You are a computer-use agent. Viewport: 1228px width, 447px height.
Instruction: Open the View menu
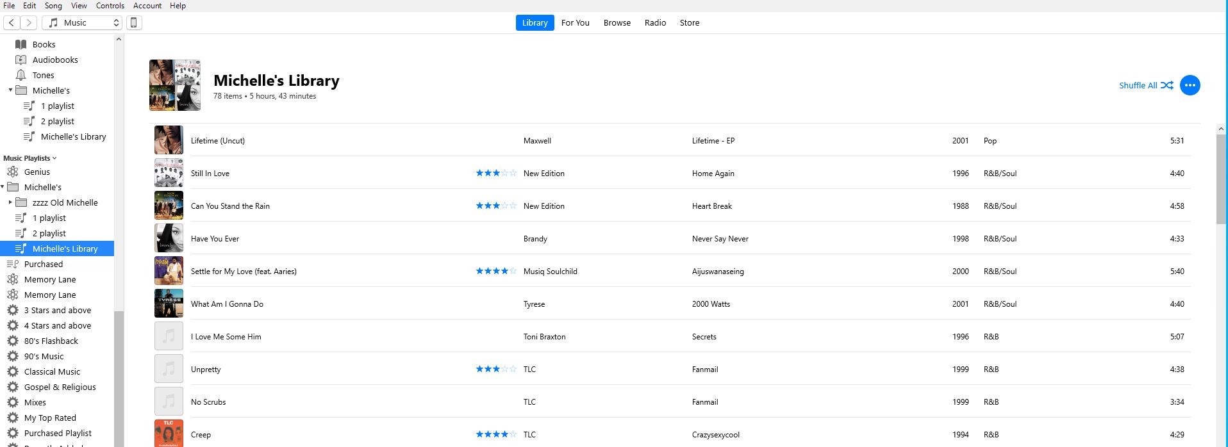(79, 5)
